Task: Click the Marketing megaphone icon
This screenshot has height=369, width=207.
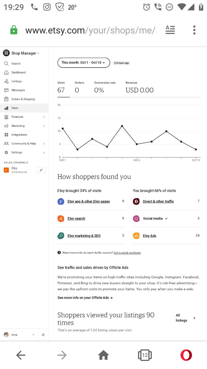Action: coord(6,126)
